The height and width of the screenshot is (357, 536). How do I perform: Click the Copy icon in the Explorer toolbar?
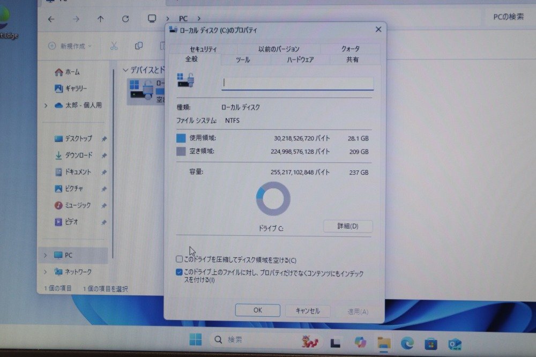tap(138, 47)
